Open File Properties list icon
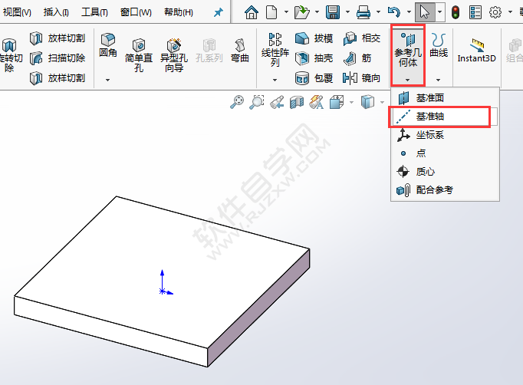 (475, 12)
